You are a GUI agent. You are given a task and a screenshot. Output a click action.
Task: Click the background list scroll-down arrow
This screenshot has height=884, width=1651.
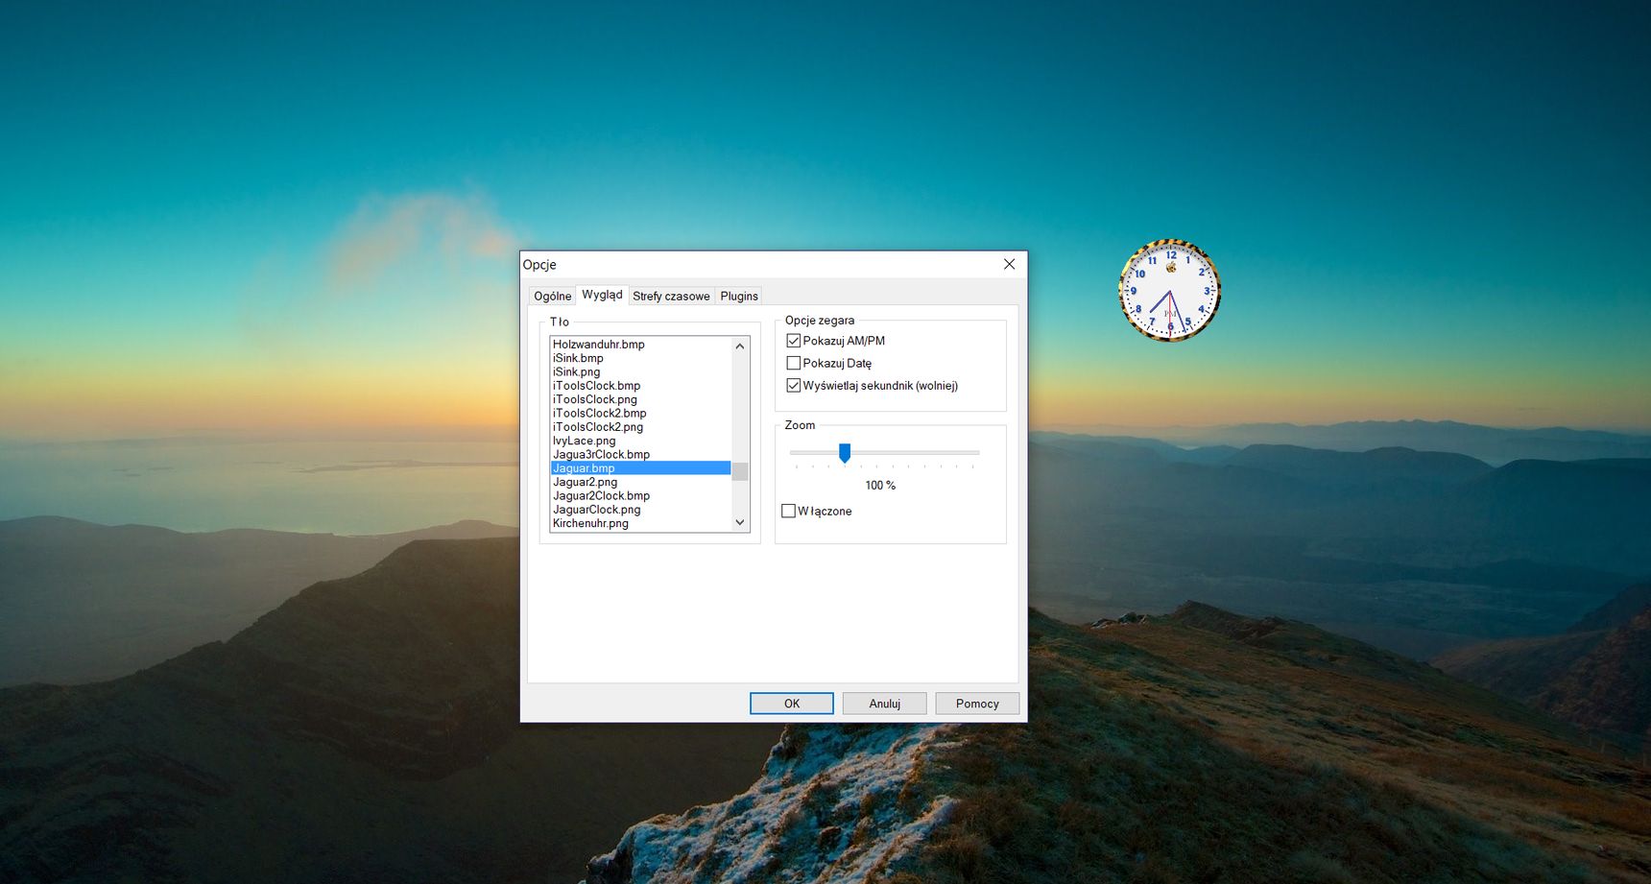(x=740, y=522)
